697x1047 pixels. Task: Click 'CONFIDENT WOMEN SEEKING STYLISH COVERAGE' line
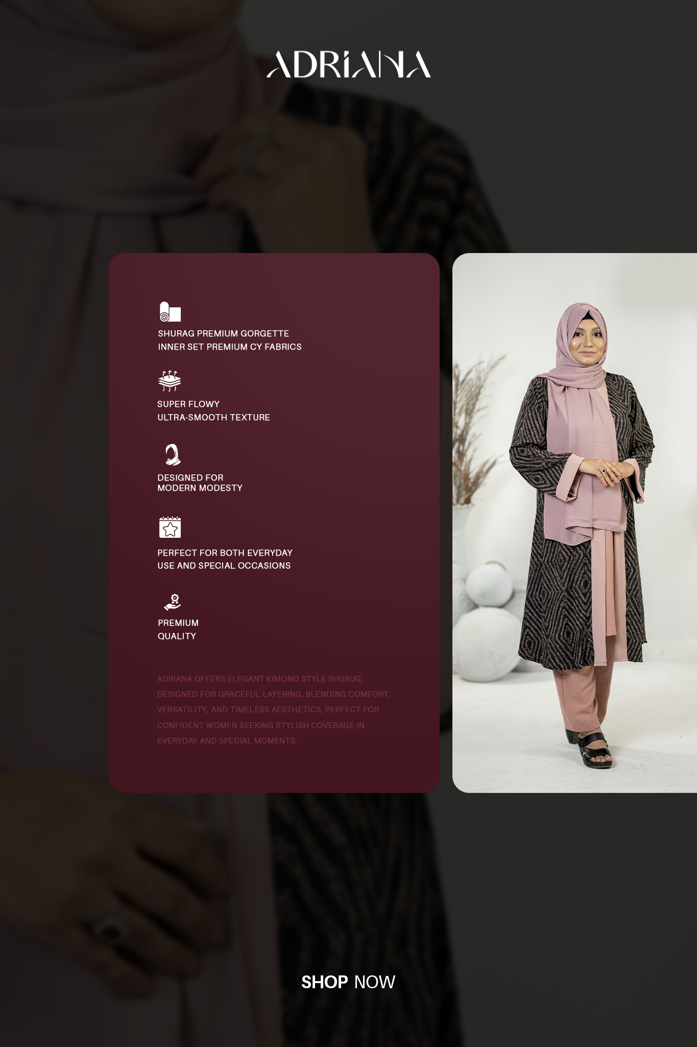261,725
